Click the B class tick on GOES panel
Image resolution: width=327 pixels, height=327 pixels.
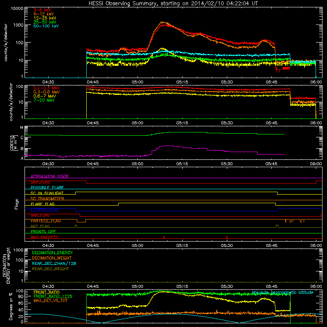22,149
